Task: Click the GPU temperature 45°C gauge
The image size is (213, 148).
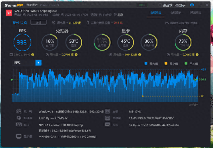Action: (125, 42)
